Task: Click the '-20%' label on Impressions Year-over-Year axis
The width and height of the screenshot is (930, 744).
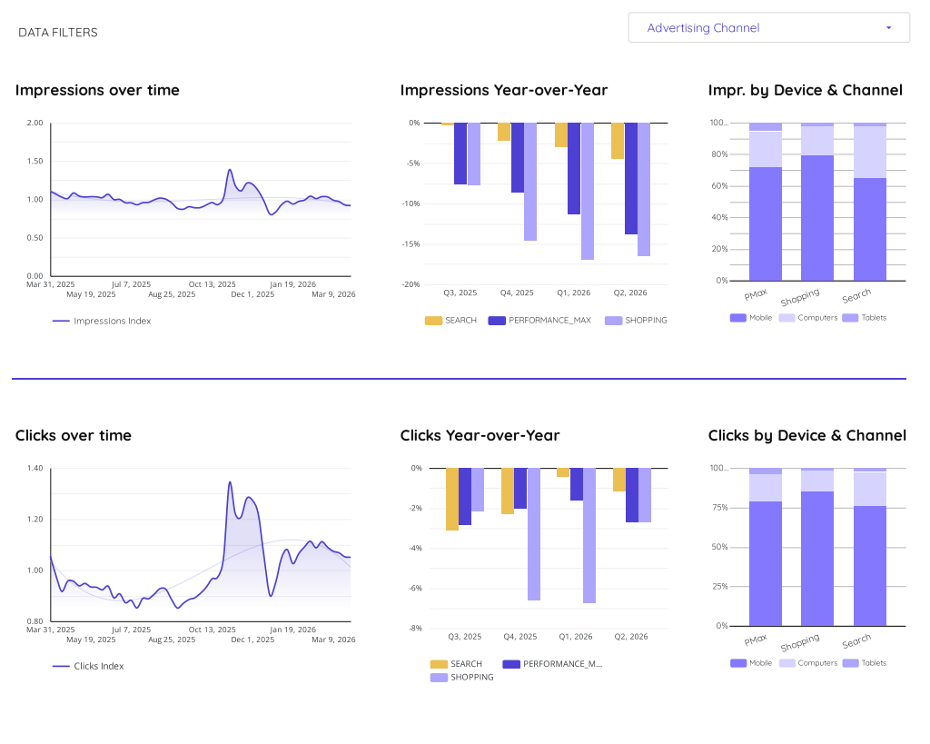Action: [411, 284]
